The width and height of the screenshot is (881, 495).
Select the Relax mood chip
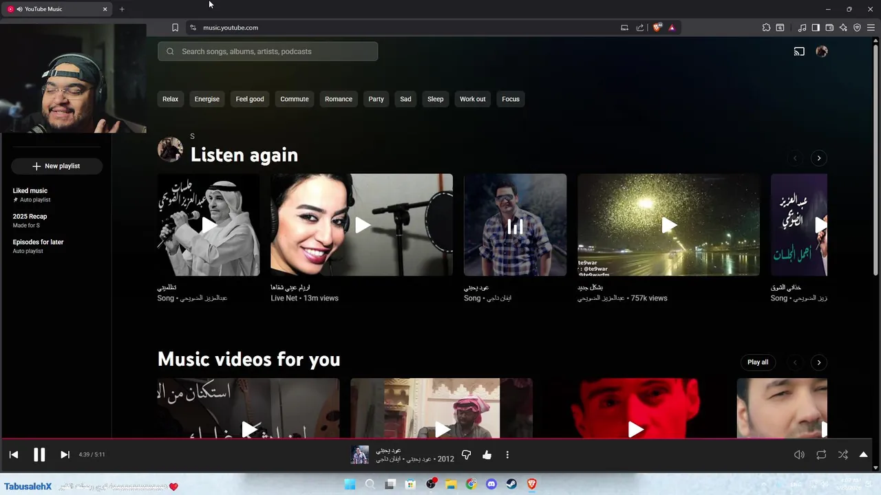tap(170, 99)
